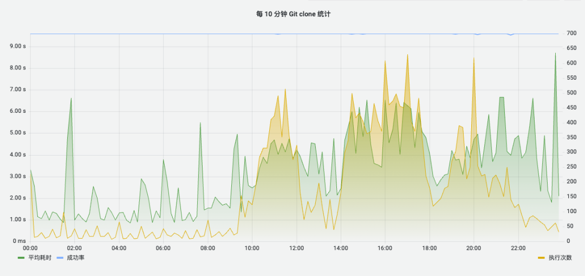Click the 0 ms left axis label
Screen dimensions: 585x276
tap(19, 241)
